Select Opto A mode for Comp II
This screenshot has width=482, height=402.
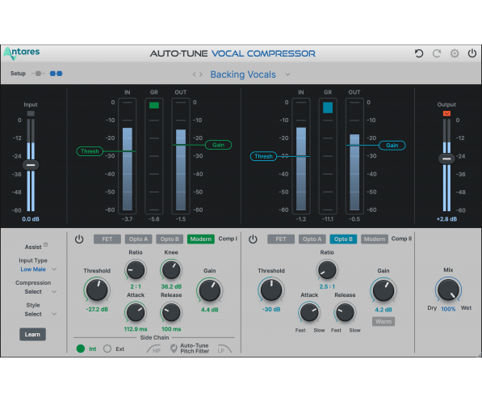coord(312,239)
